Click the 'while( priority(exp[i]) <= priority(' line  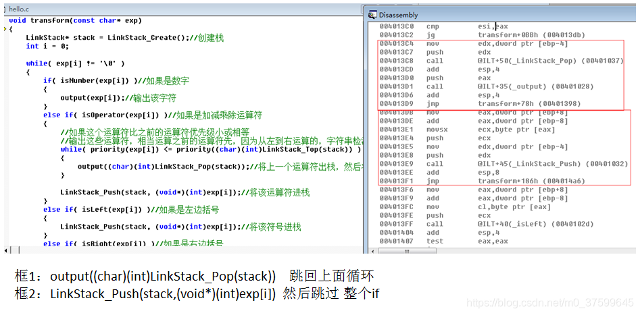(211, 149)
